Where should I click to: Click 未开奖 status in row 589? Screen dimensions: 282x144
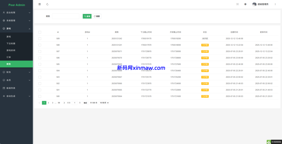pyautogui.click(x=205, y=39)
